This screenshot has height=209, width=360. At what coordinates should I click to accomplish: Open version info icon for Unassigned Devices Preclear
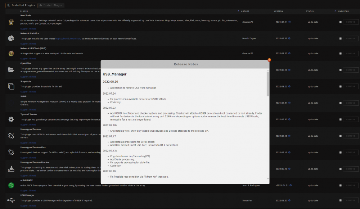coord(289,169)
